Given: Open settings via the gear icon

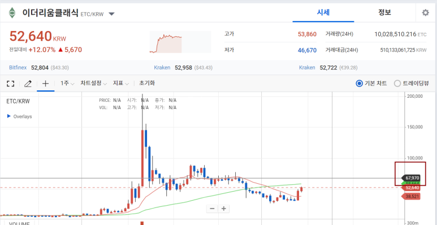Looking at the screenshot, I should 425,13.
